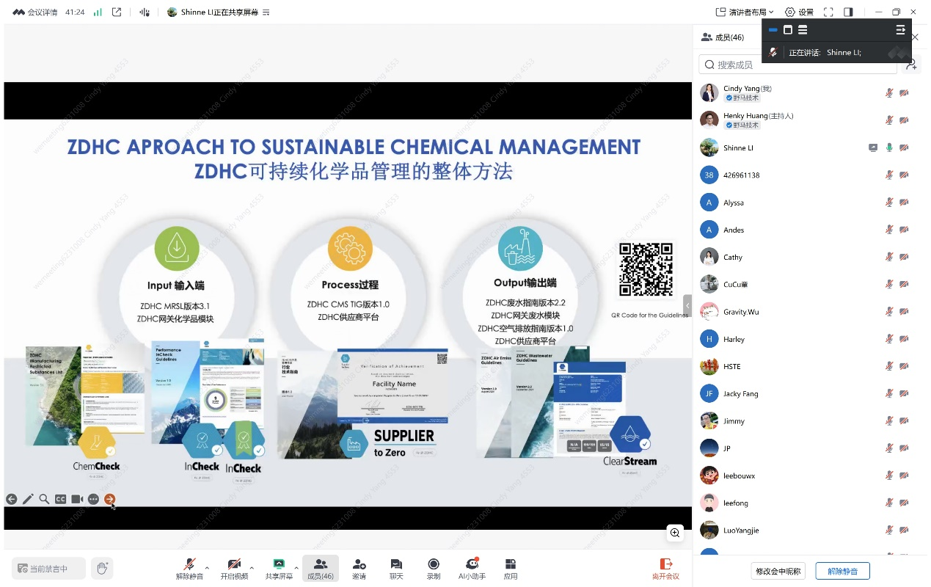The width and height of the screenshot is (931, 587).
Task: Select LuoYangjie in the members list
Action: tap(811, 531)
